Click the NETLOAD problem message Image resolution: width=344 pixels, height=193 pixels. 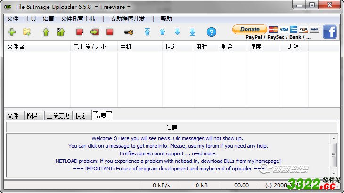pyautogui.click(x=168, y=161)
